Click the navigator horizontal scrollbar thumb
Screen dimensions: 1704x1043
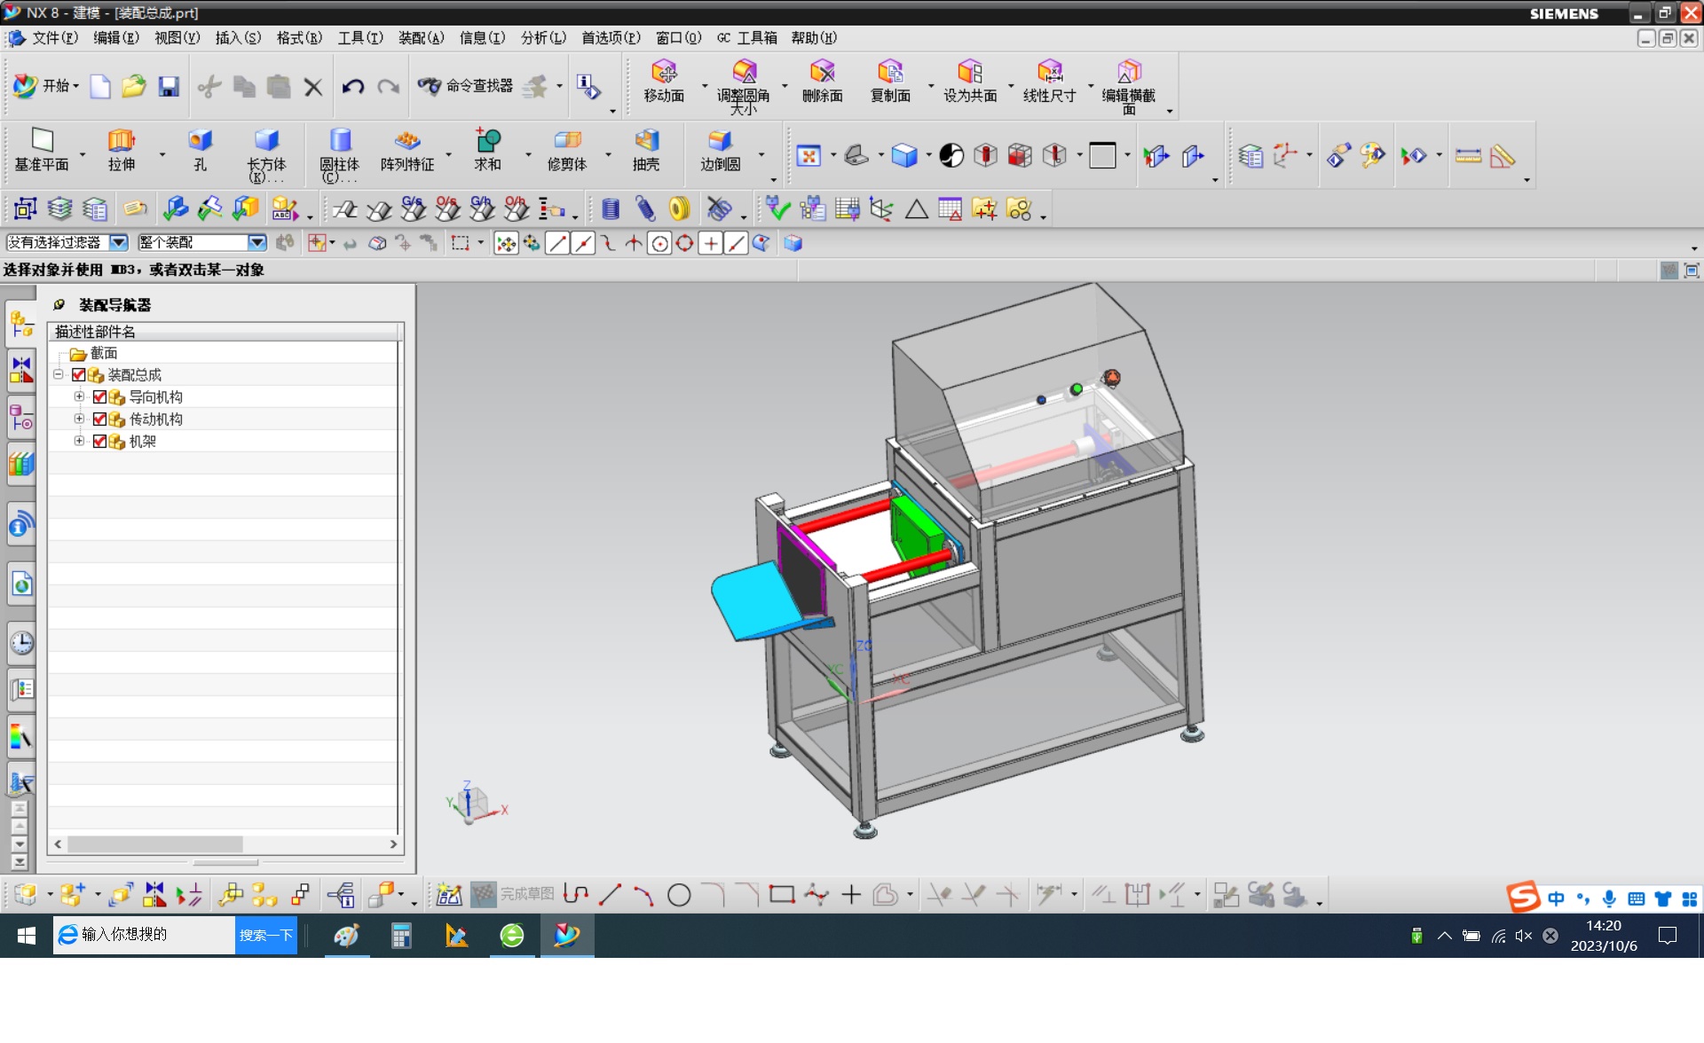point(154,844)
